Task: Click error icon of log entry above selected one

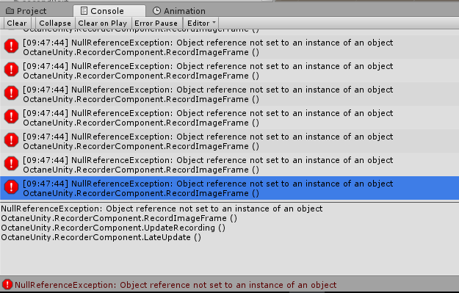Action: pyautogui.click(x=11, y=163)
